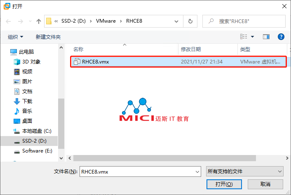Go up one folder level

click(39, 21)
